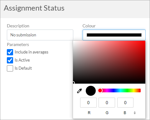Uncheck the Include in averages checkbox
The height and width of the screenshot is (120, 150).
click(x=10, y=52)
